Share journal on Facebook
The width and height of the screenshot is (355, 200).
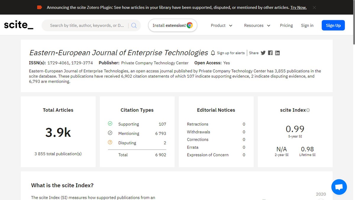tap(270, 53)
